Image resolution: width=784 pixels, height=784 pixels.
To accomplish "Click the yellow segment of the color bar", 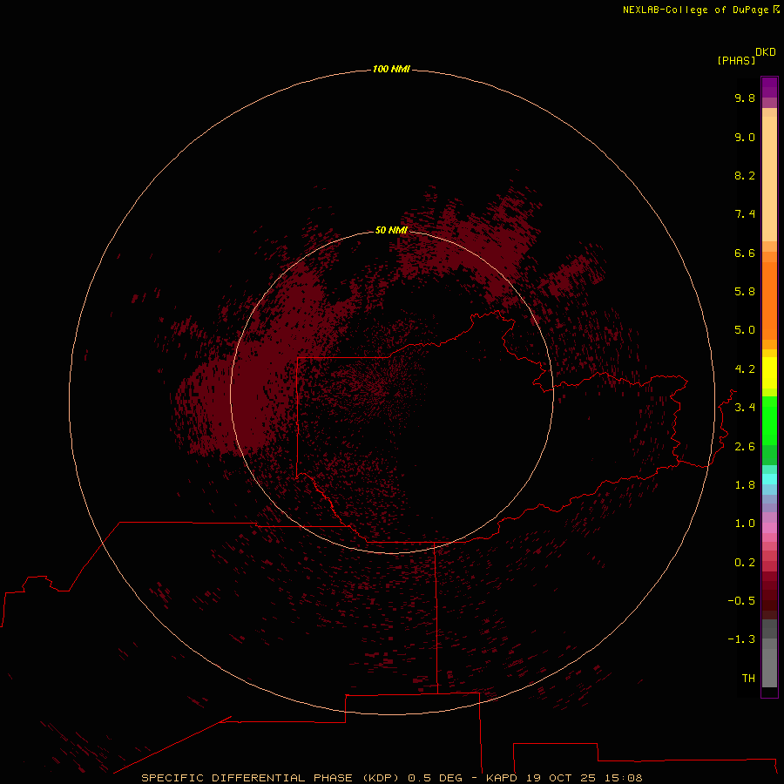I will 769,373.
